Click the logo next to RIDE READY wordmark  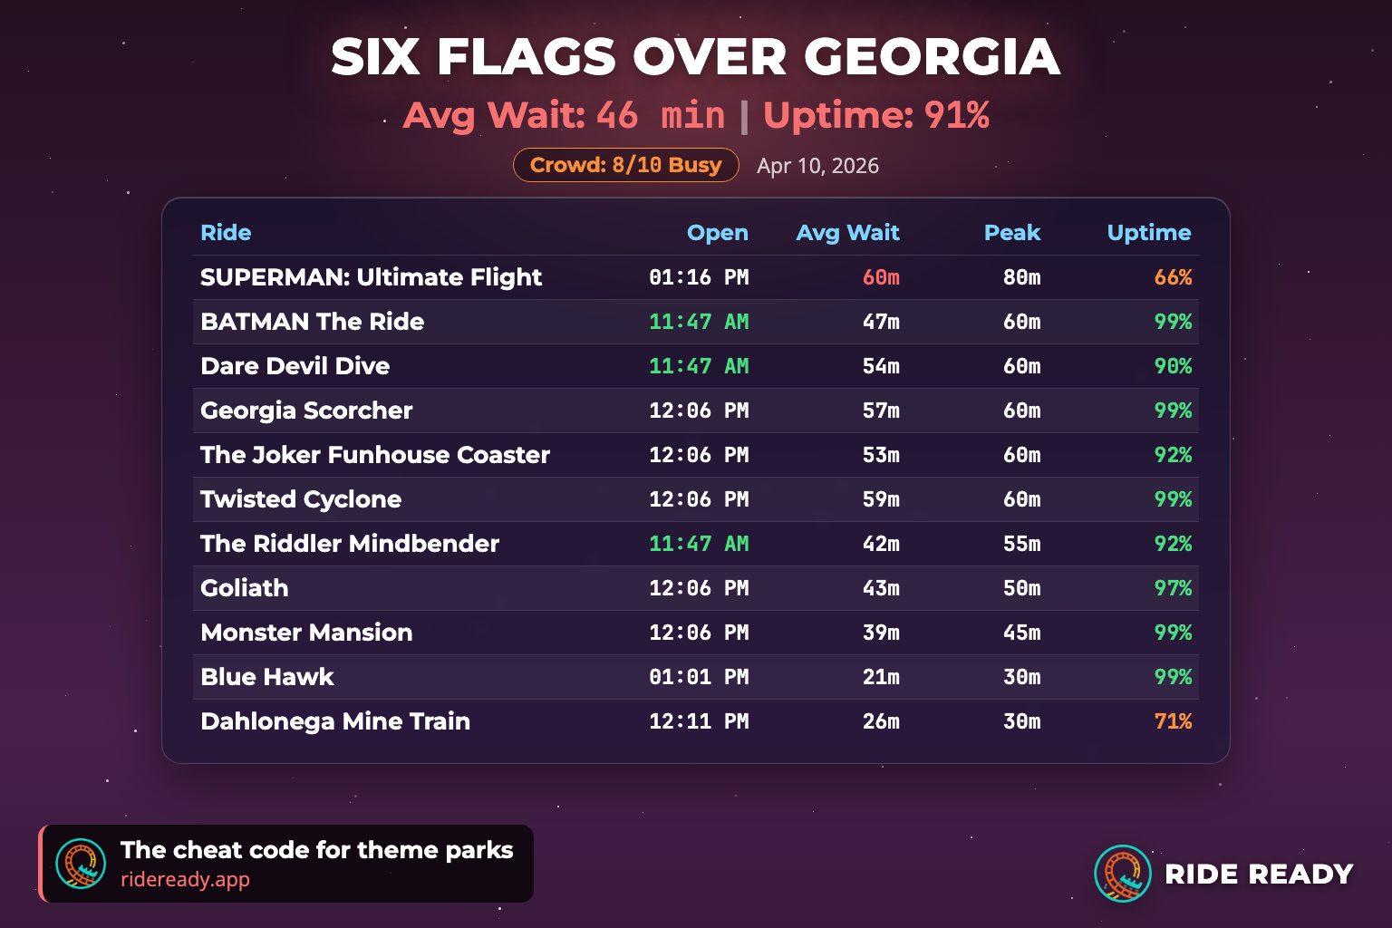point(1123,874)
